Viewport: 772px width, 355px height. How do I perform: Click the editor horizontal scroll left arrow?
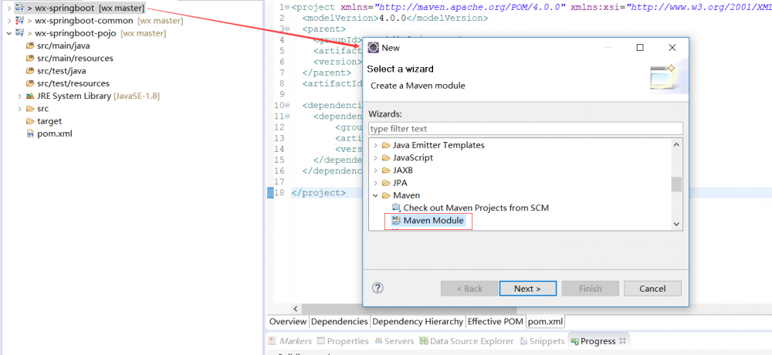coord(296,309)
